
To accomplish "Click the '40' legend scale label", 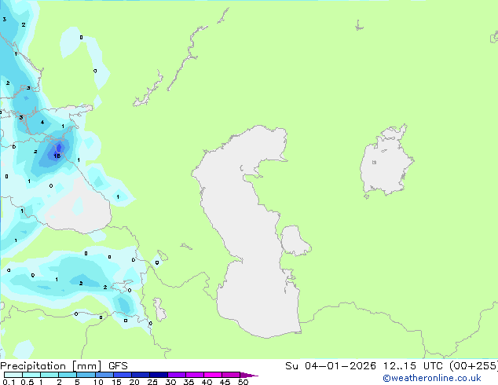I will click(207, 382).
